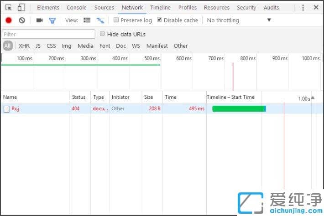Click the capture screenshots camera icon
This screenshot has width=324, height=216.
tap(39, 21)
